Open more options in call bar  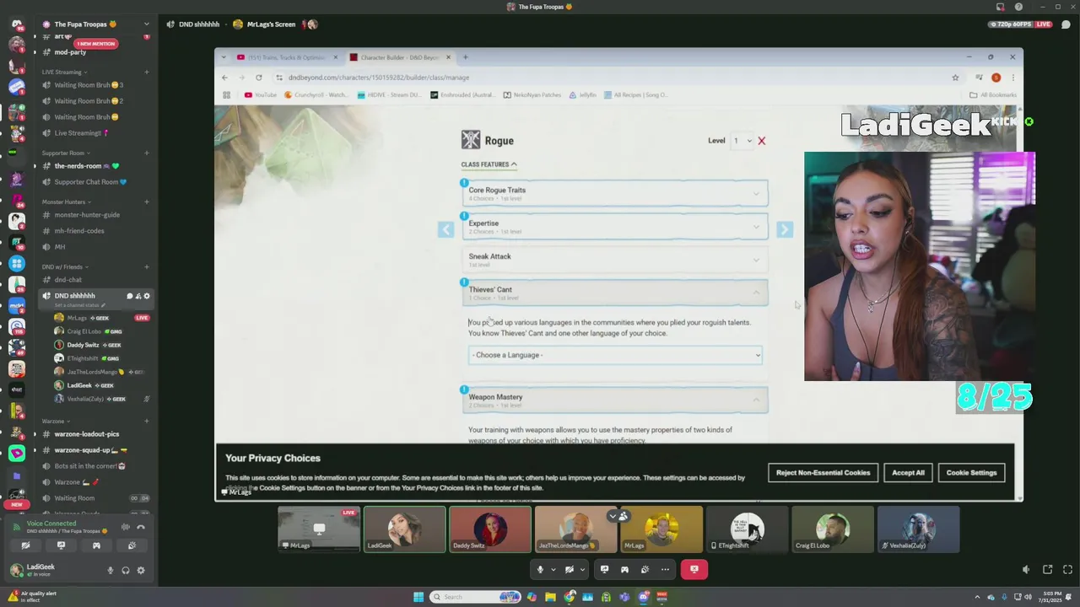coord(665,569)
